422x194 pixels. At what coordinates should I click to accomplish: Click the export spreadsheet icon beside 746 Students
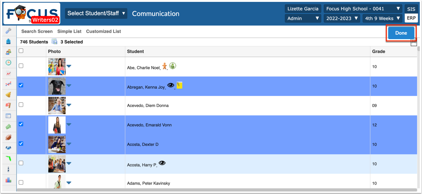54,42
